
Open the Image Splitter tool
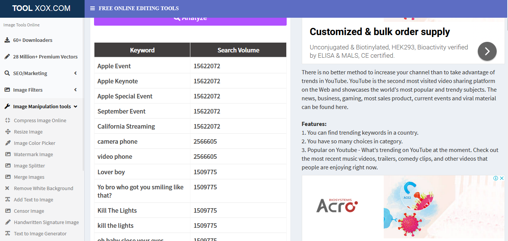pos(29,166)
